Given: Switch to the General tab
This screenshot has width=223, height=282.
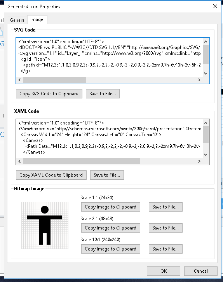Looking at the screenshot, I should 17,20.
